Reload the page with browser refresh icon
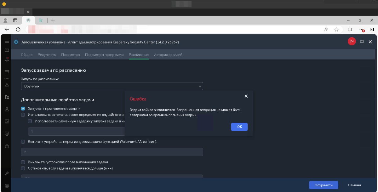 pyautogui.click(x=18, y=29)
